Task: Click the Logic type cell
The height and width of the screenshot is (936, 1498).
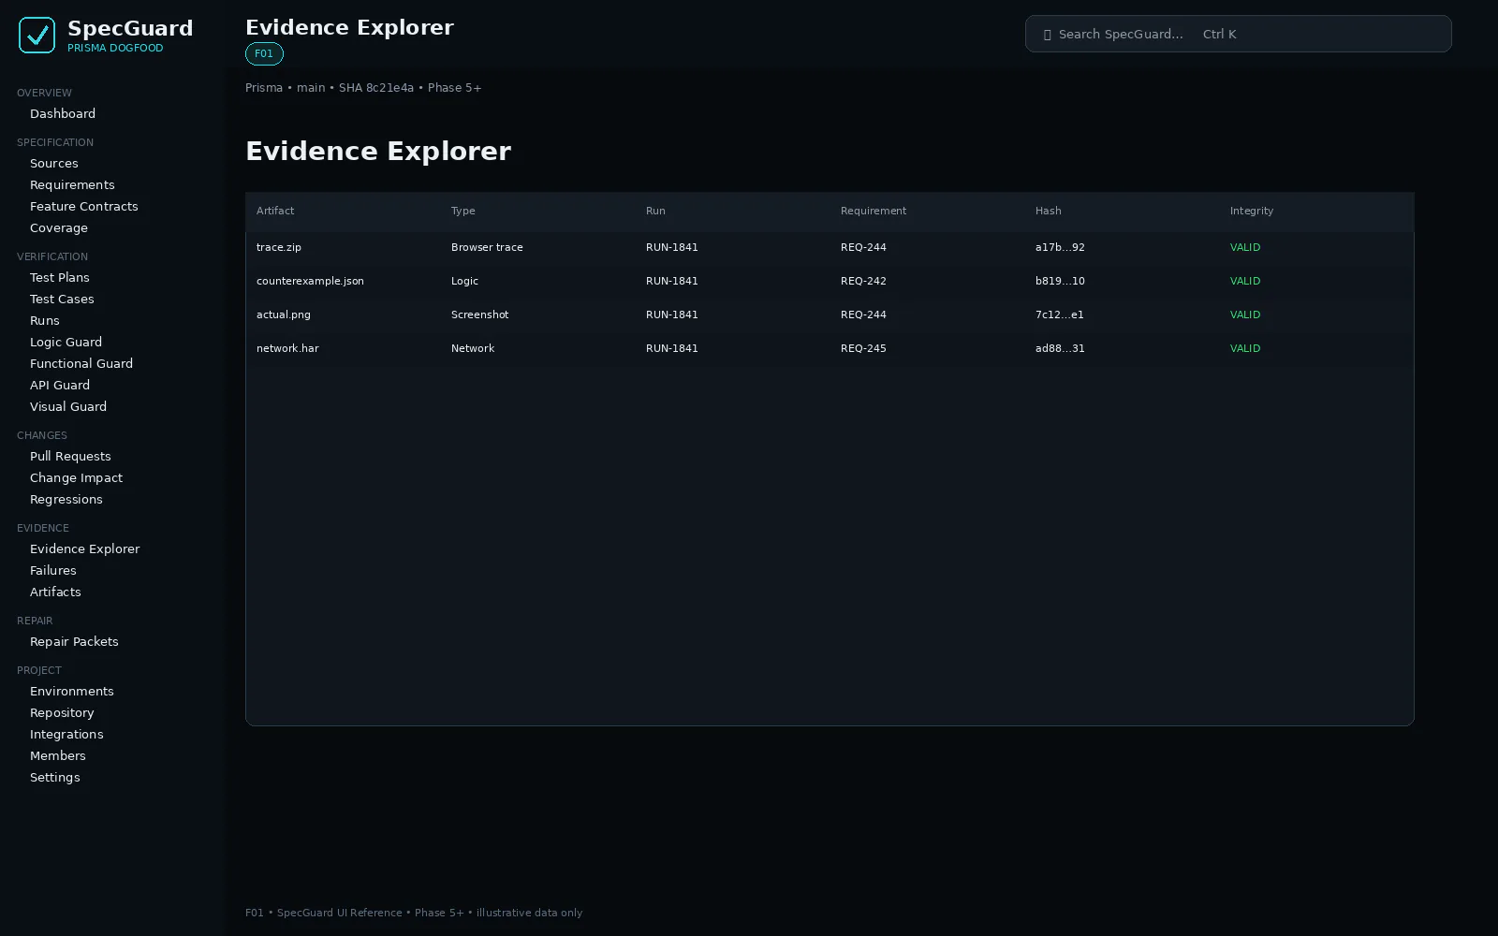Action: pyautogui.click(x=464, y=281)
